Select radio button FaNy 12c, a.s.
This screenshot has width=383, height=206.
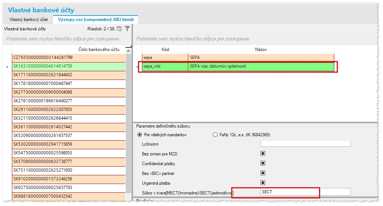tap(215, 135)
